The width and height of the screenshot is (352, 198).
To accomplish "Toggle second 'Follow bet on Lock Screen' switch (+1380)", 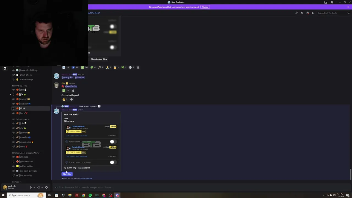I will click(113, 162).
